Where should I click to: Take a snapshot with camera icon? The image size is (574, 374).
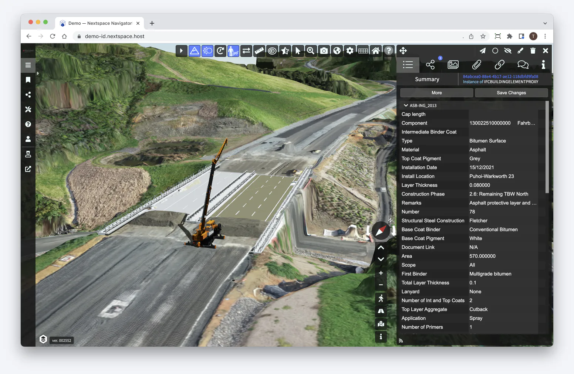pyautogui.click(x=324, y=51)
